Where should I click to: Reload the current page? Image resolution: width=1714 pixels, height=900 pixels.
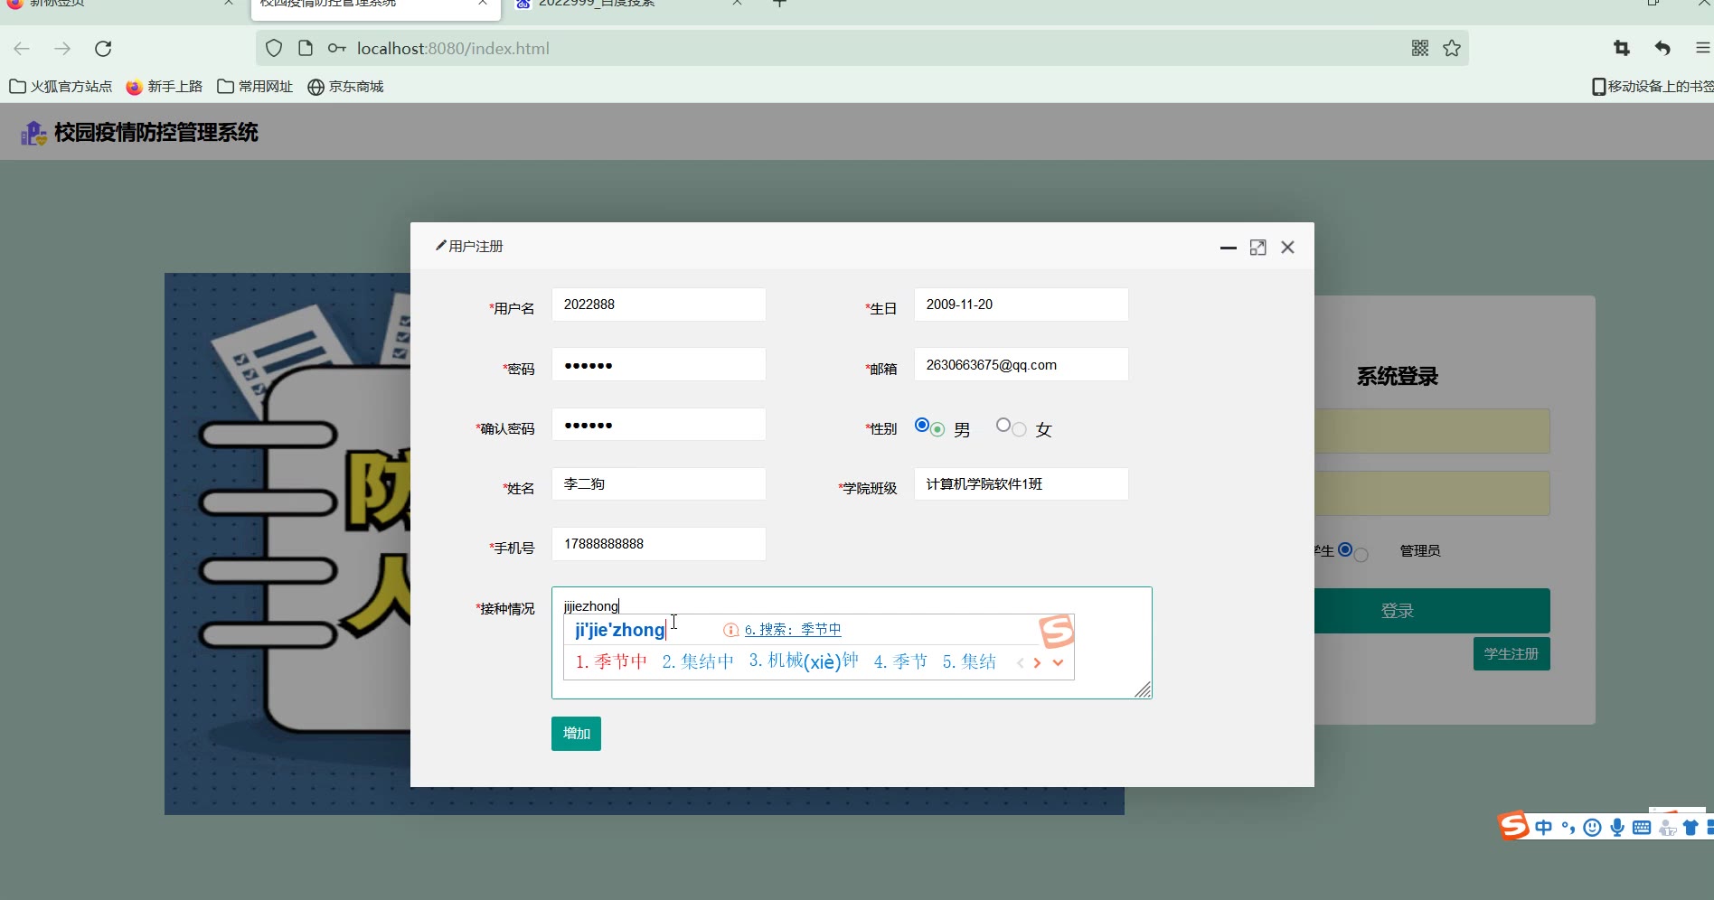(x=103, y=49)
